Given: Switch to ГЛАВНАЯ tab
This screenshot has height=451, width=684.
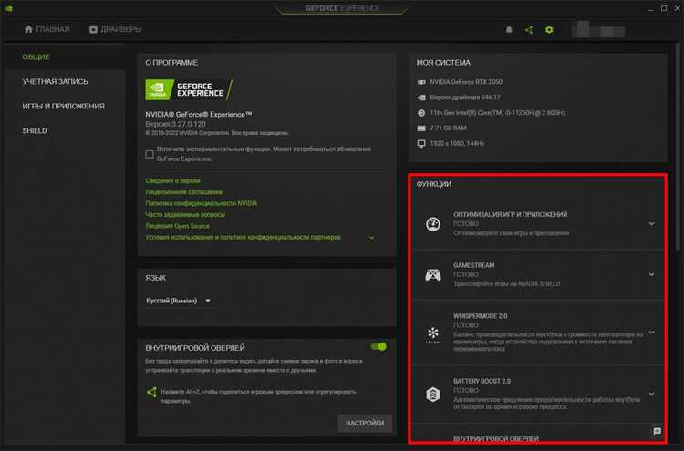Looking at the screenshot, I should [47, 29].
